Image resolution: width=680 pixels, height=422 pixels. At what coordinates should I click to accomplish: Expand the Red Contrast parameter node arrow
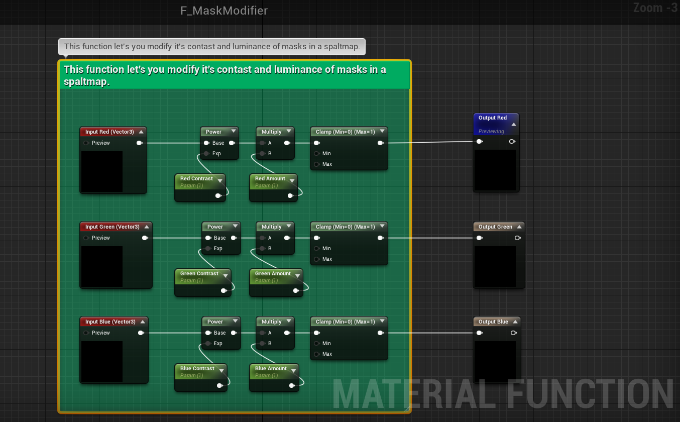tap(220, 181)
